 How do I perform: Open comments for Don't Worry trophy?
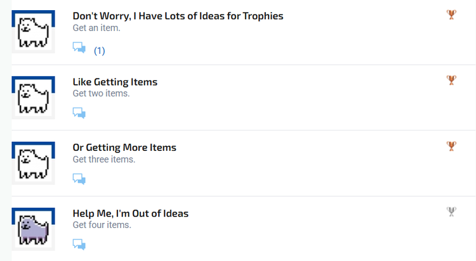(79, 48)
